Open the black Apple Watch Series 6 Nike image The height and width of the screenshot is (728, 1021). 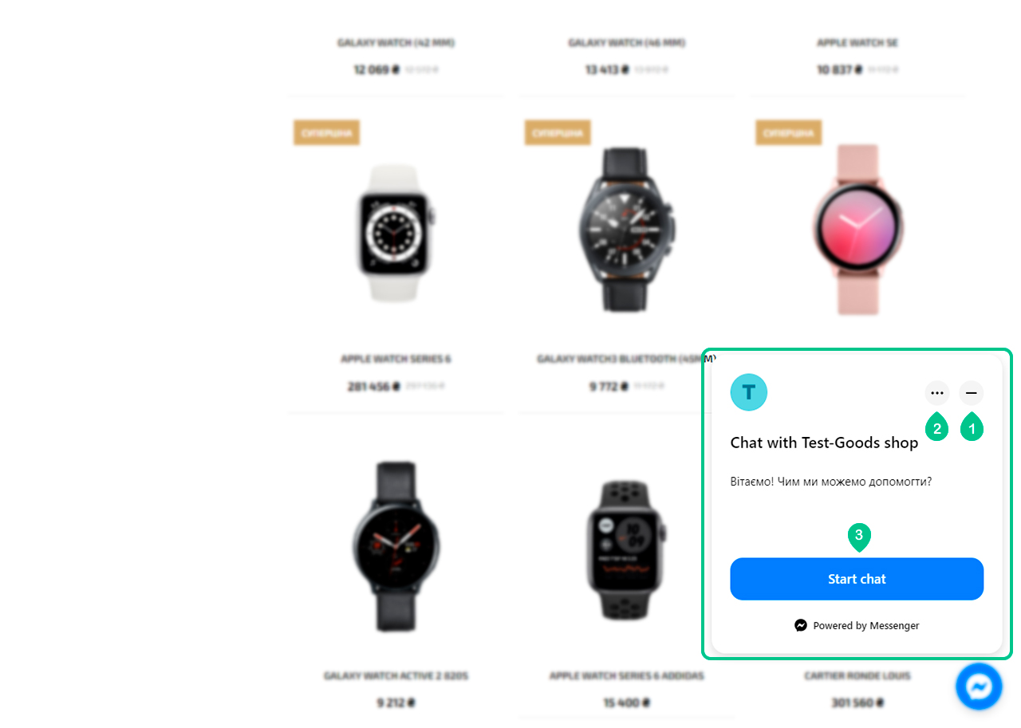pos(626,549)
